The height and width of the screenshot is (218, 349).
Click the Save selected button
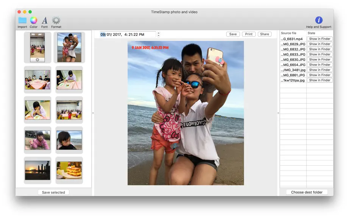click(53, 192)
